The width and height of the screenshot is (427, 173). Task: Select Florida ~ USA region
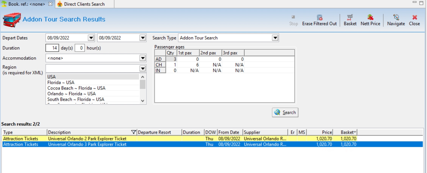[93, 82]
